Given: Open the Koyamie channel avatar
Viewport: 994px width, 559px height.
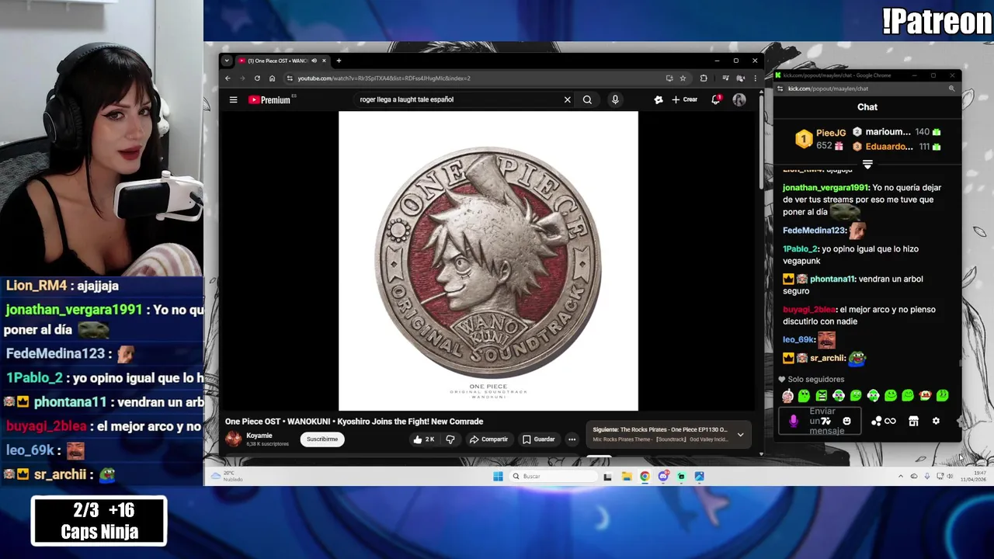Looking at the screenshot, I should coord(234,439).
